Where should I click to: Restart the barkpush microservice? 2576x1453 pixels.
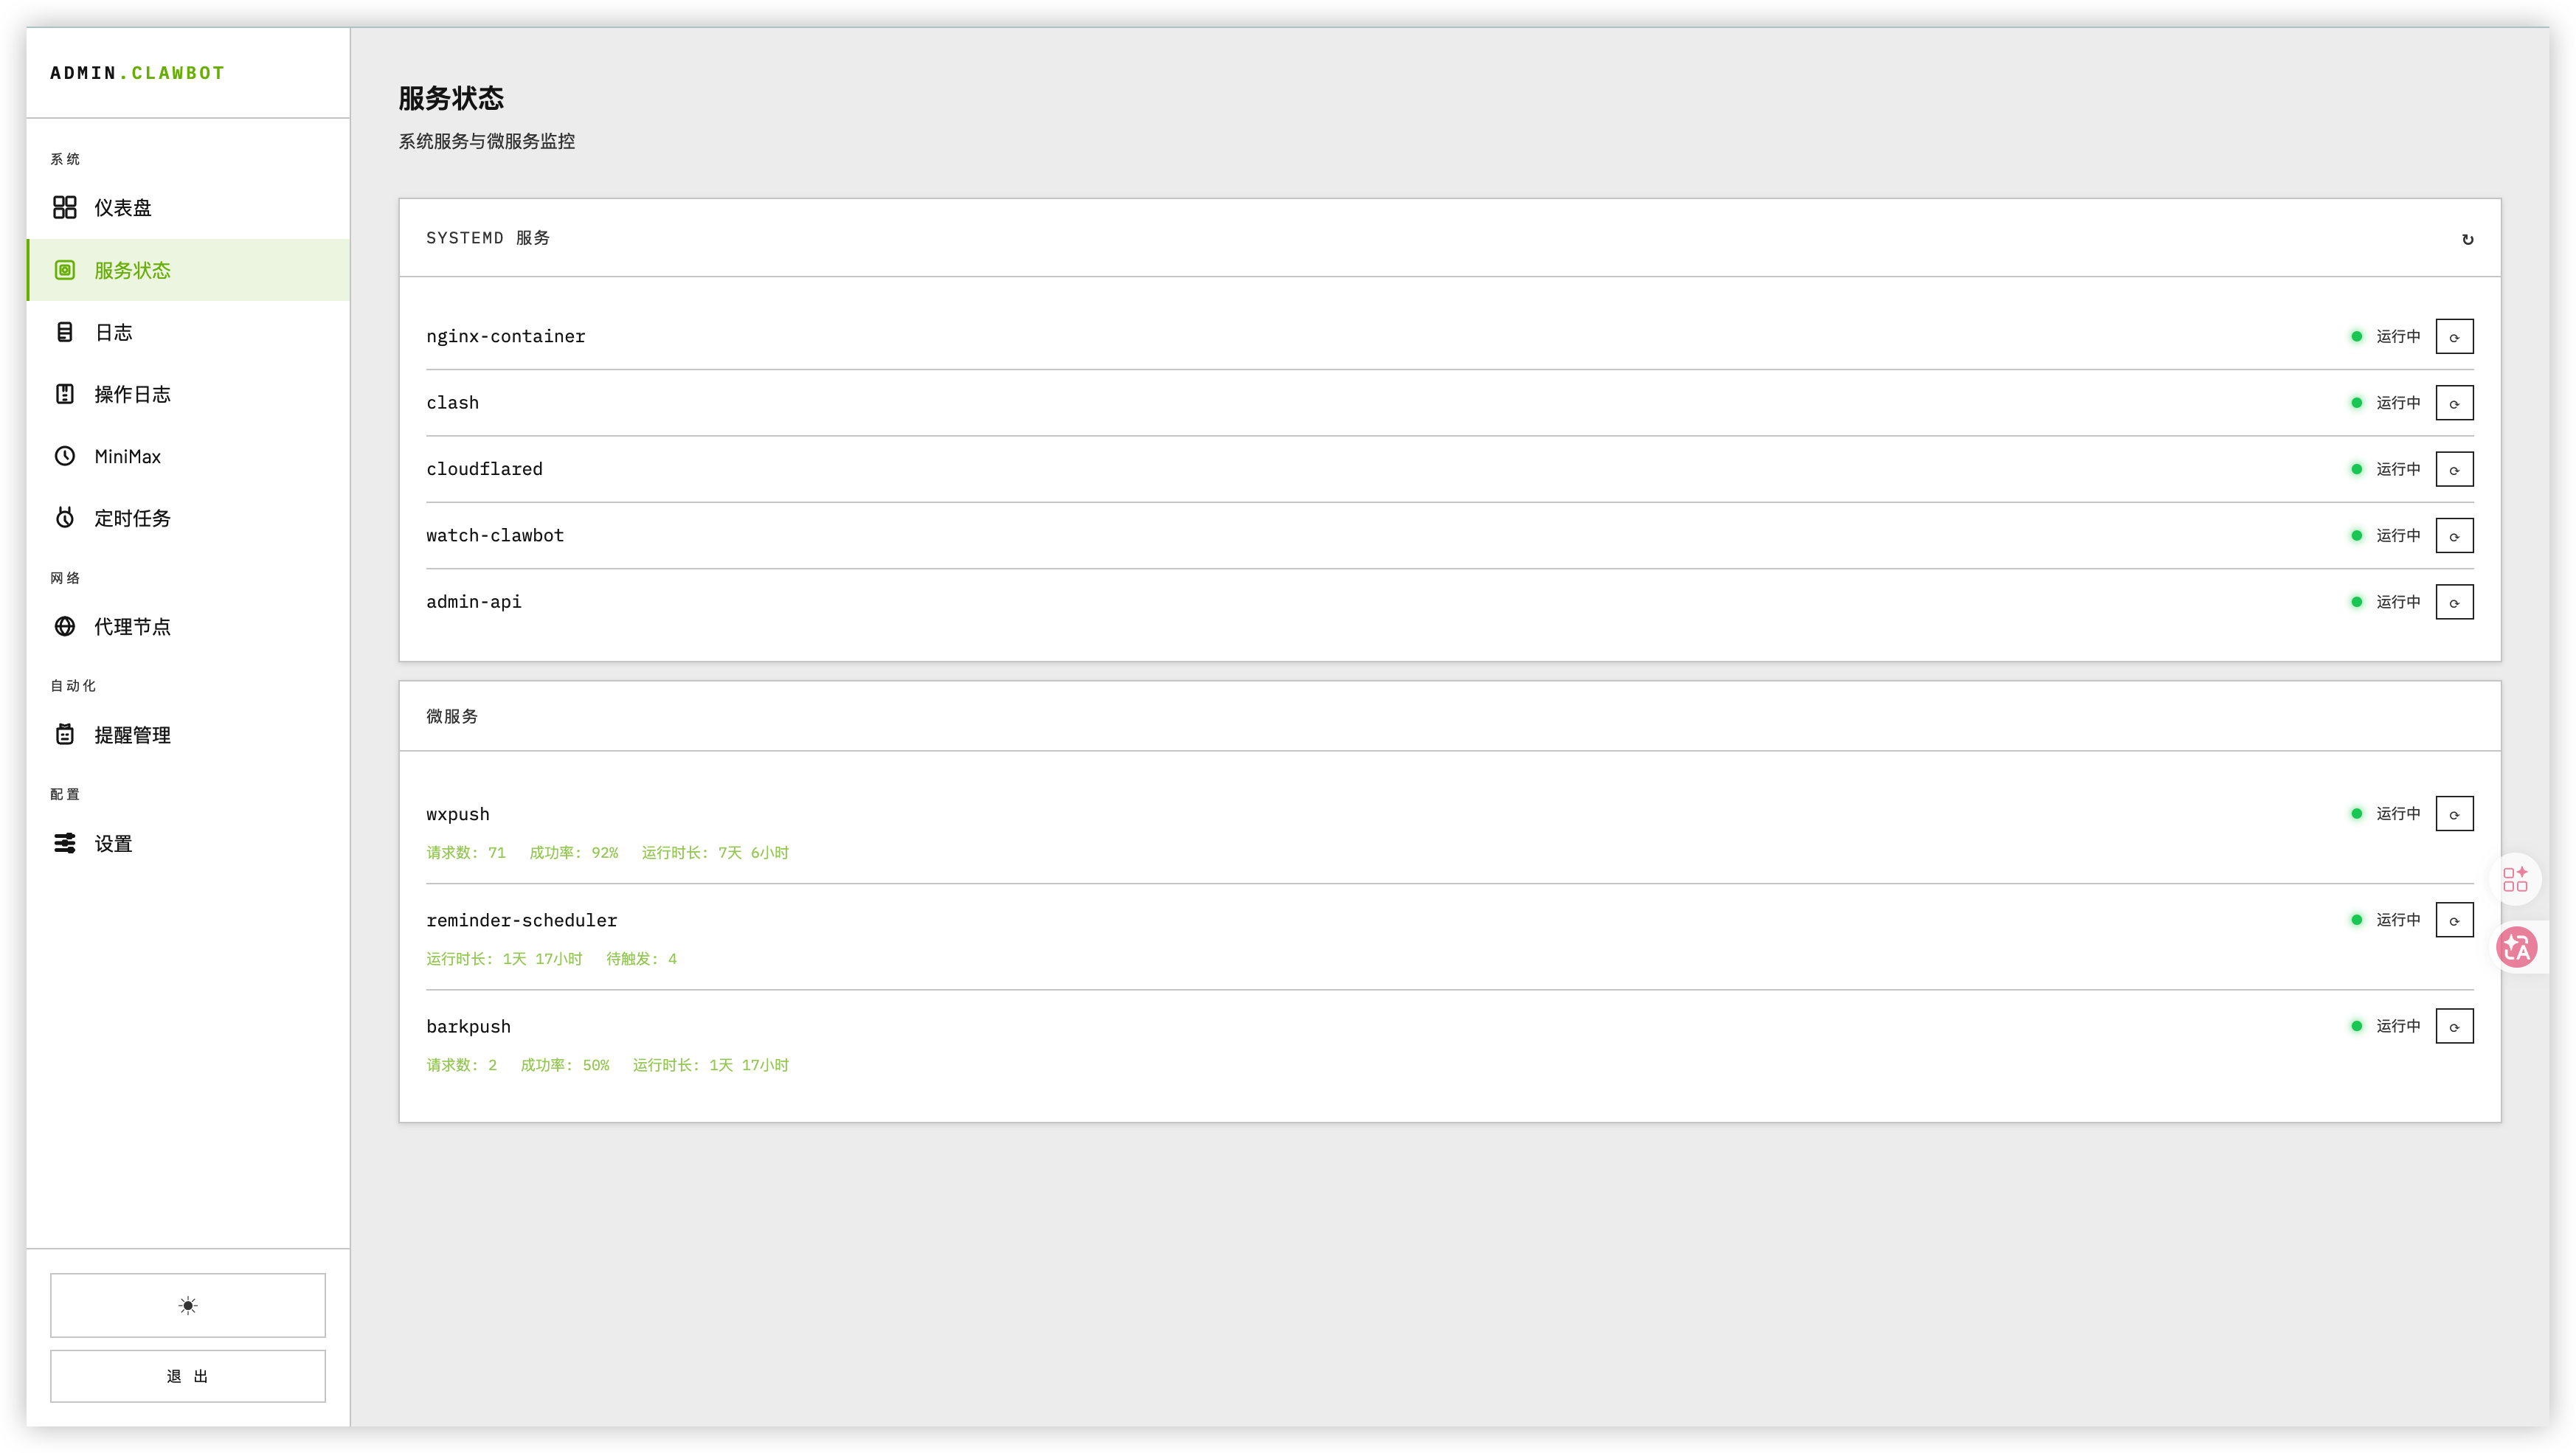[2454, 1025]
